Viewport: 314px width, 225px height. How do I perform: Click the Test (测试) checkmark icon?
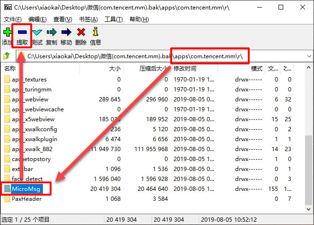[37, 33]
